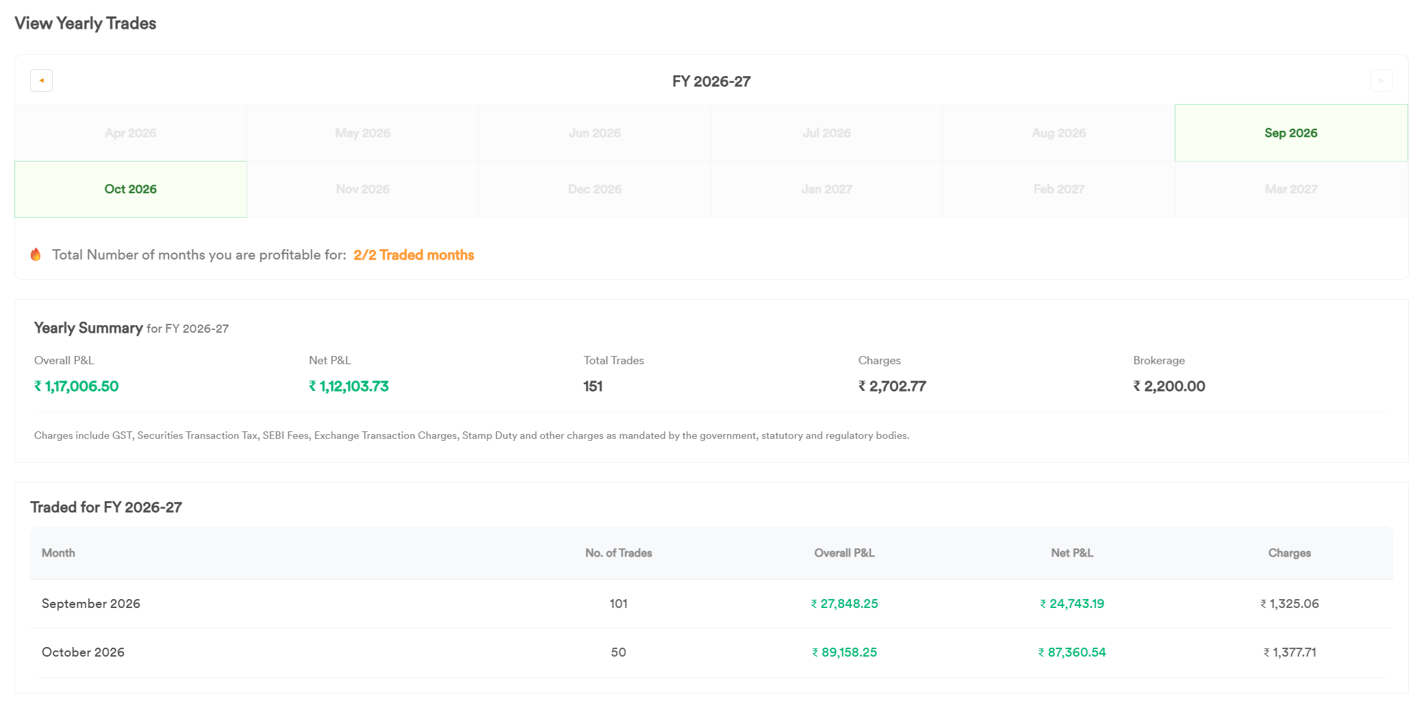This screenshot has height=710, width=1428.
Task: Open the September 2026 row
Action: pos(711,604)
